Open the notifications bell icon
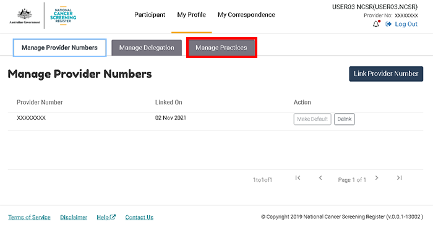The image size is (433, 235). pyautogui.click(x=376, y=24)
